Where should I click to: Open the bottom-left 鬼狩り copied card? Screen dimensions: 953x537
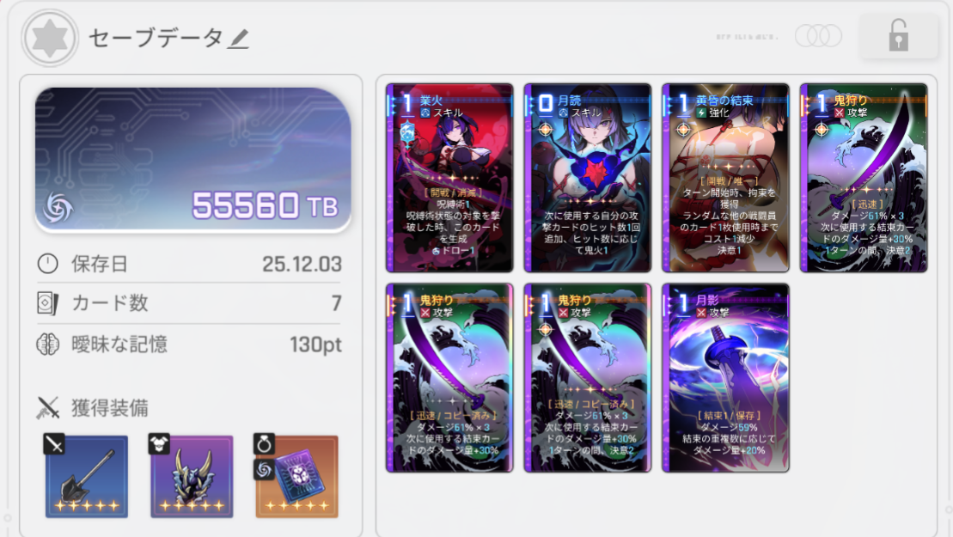click(x=449, y=378)
